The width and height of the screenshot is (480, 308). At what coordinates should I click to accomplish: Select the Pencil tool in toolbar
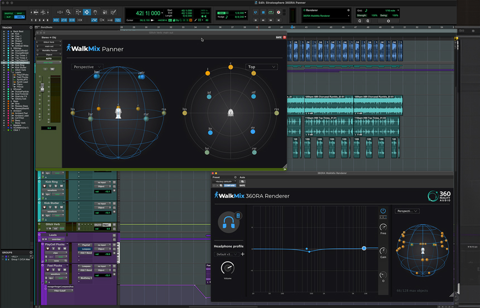(x=113, y=12)
